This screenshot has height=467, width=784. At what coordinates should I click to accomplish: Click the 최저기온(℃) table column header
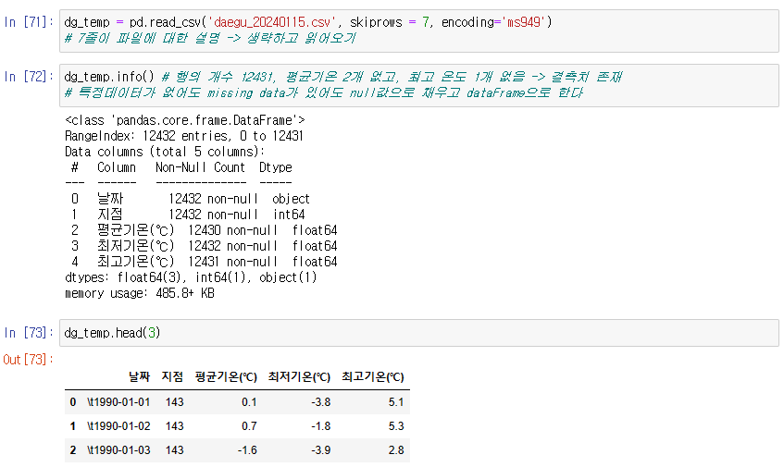(300, 376)
